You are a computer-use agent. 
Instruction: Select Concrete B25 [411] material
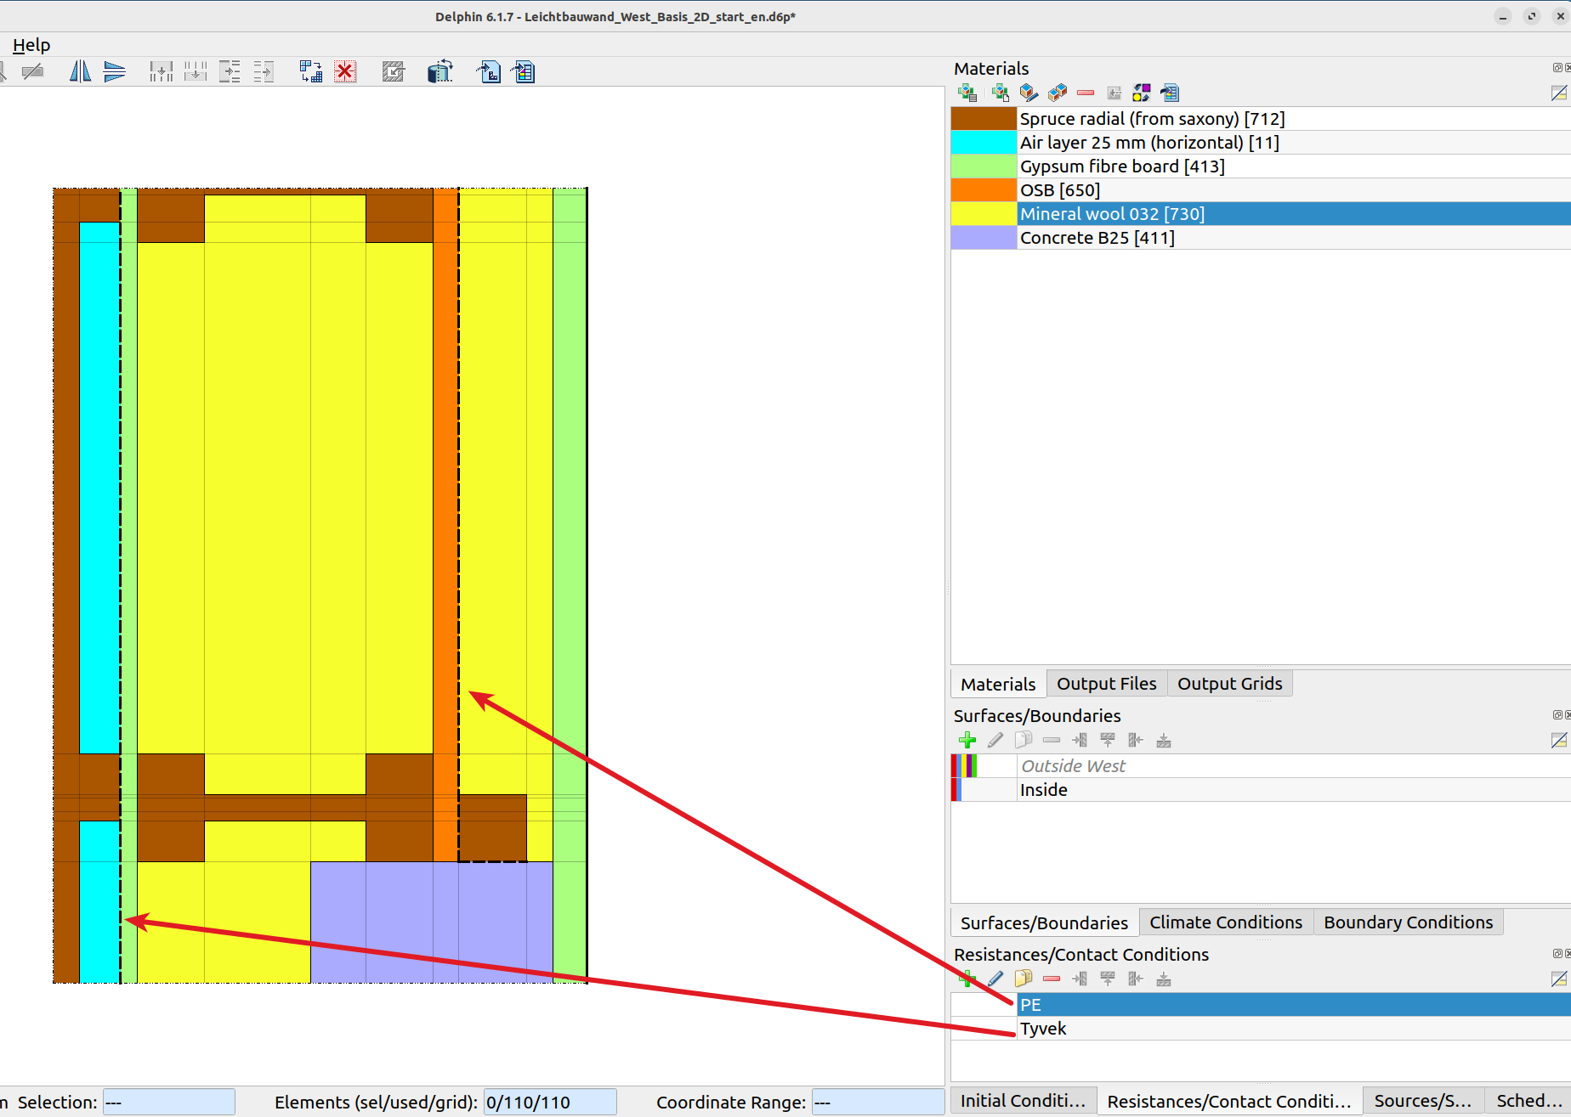(1261, 238)
